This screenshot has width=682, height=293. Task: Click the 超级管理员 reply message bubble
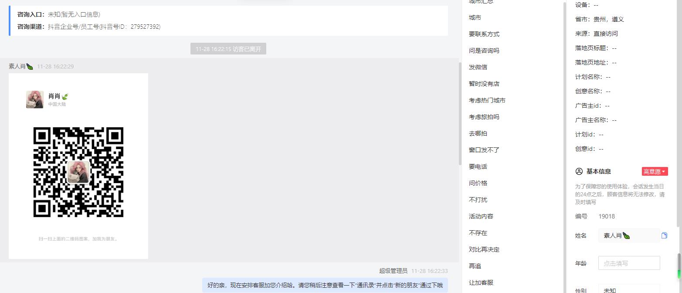[325, 285]
